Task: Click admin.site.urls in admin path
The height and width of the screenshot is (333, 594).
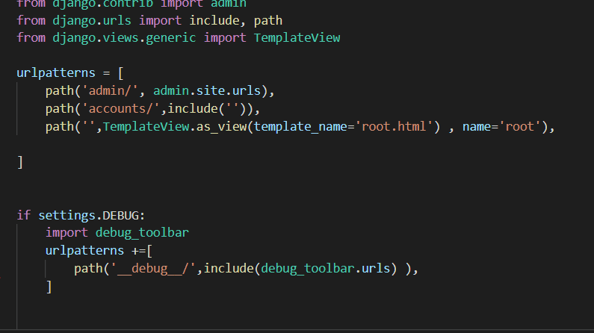Action: pos(207,91)
